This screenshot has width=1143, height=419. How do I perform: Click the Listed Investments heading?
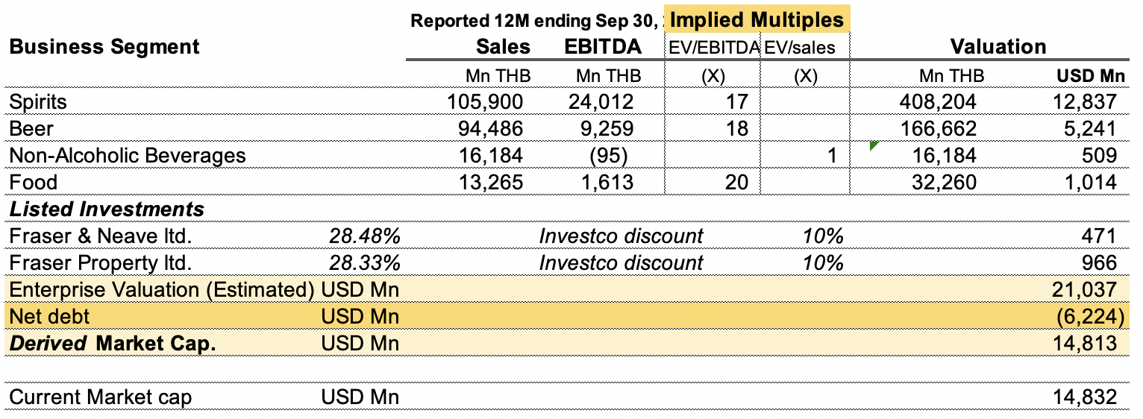pyautogui.click(x=107, y=209)
